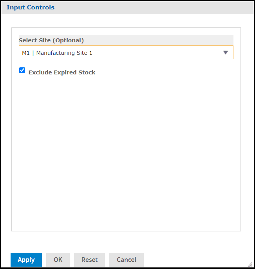Image resolution: width=255 pixels, height=269 pixels.
Task: Click the Input Controls title bar
Action: click(127, 7)
